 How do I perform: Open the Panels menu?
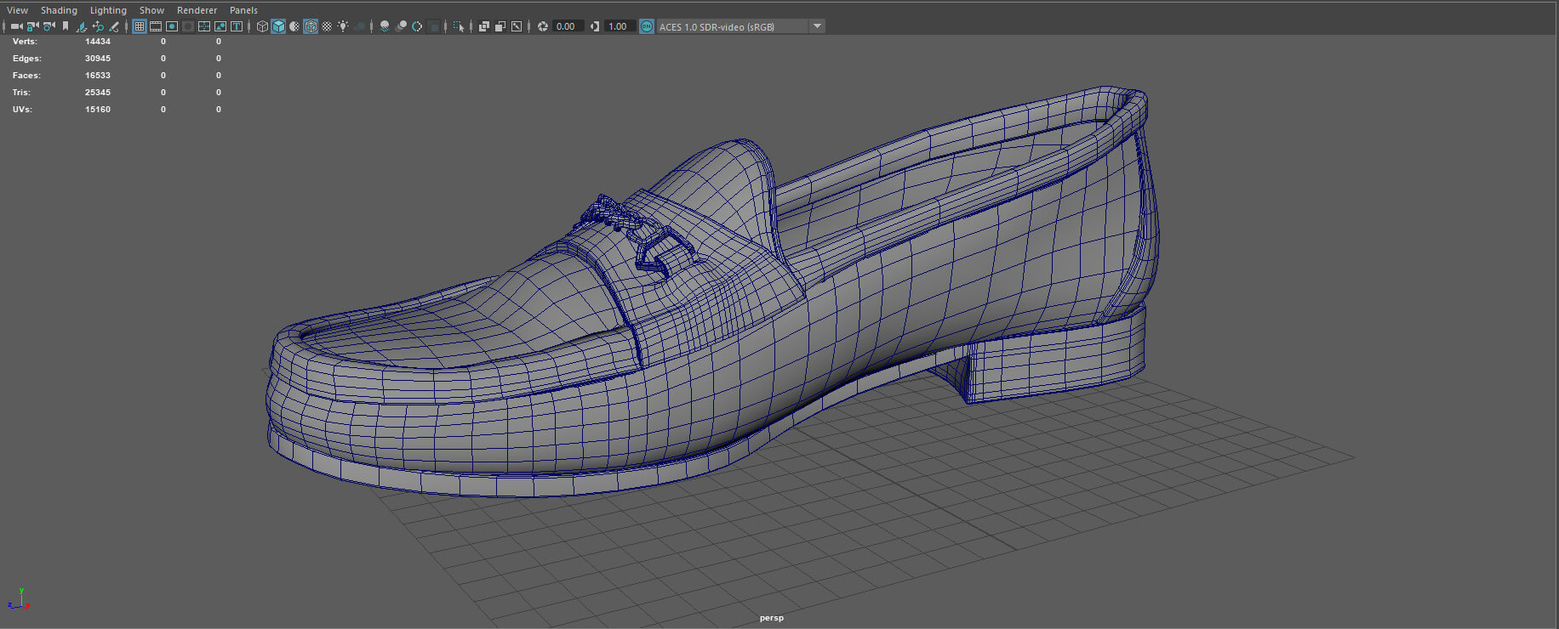click(243, 10)
